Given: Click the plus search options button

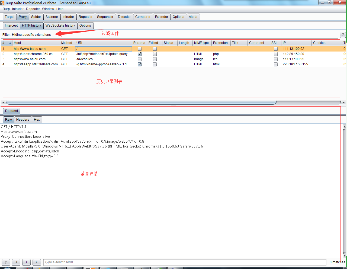Looking at the screenshot, I should coord(26,262).
